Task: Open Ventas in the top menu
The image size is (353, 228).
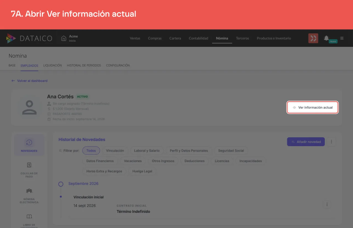Action: 135,38
